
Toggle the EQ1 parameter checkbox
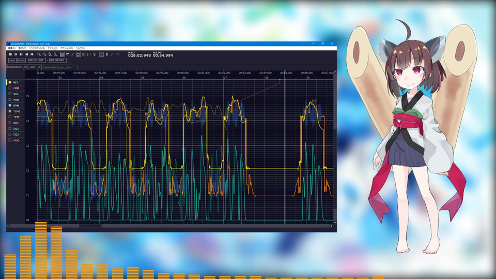point(10,129)
